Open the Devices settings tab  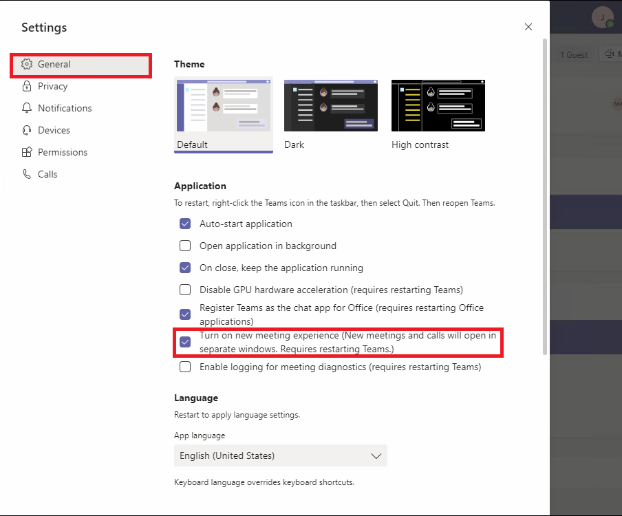pos(81,130)
